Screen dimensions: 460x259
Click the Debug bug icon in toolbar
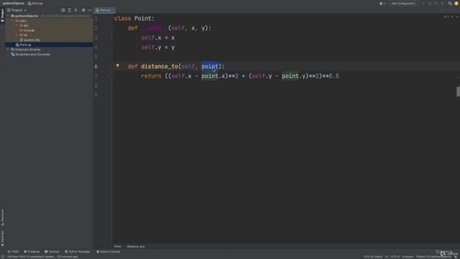430,3
